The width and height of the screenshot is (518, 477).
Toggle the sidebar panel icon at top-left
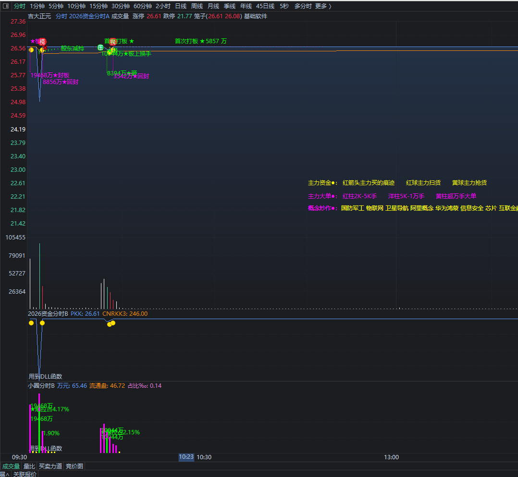click(x=6, y=6)
